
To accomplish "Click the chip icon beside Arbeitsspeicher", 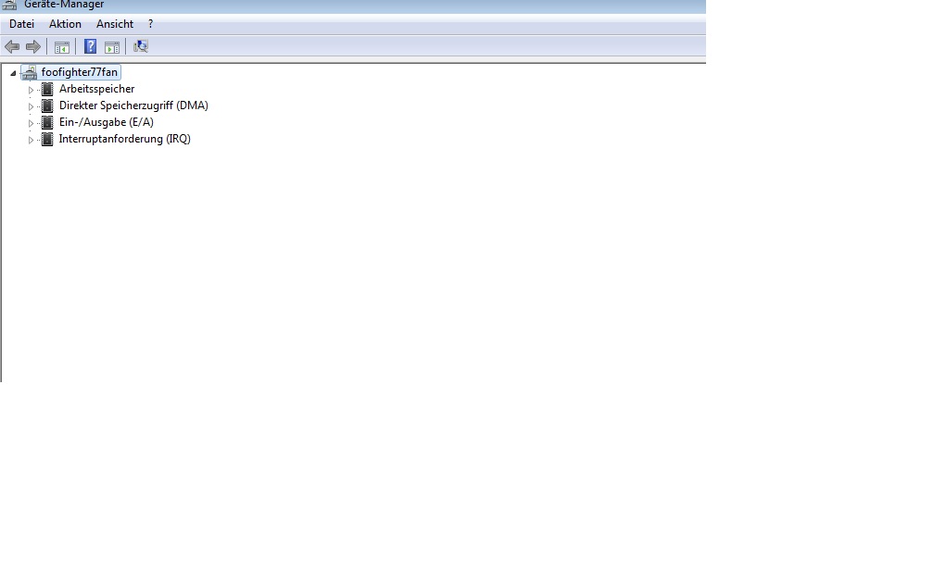I will click(x=47, y=89).
